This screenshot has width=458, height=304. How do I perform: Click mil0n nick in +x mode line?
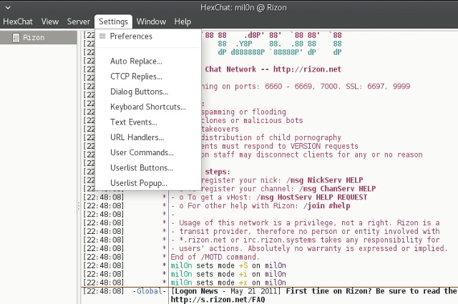(181, 283)
